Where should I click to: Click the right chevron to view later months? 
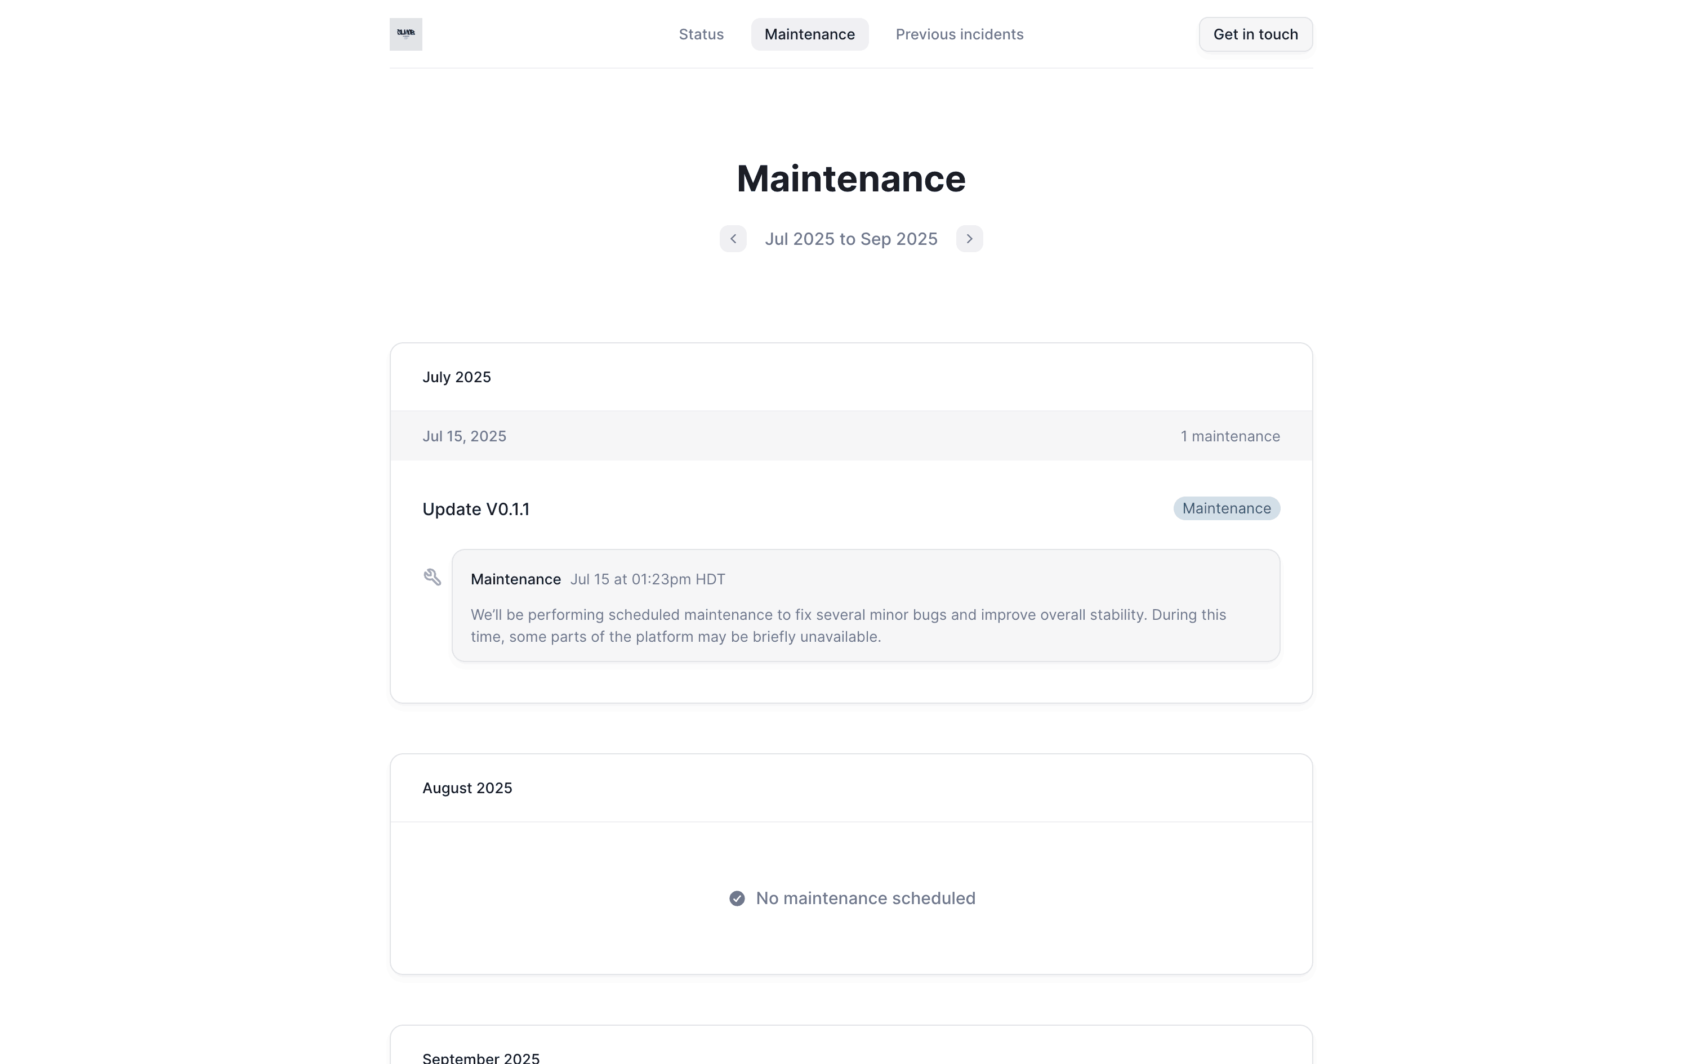[x=969, y=239]
